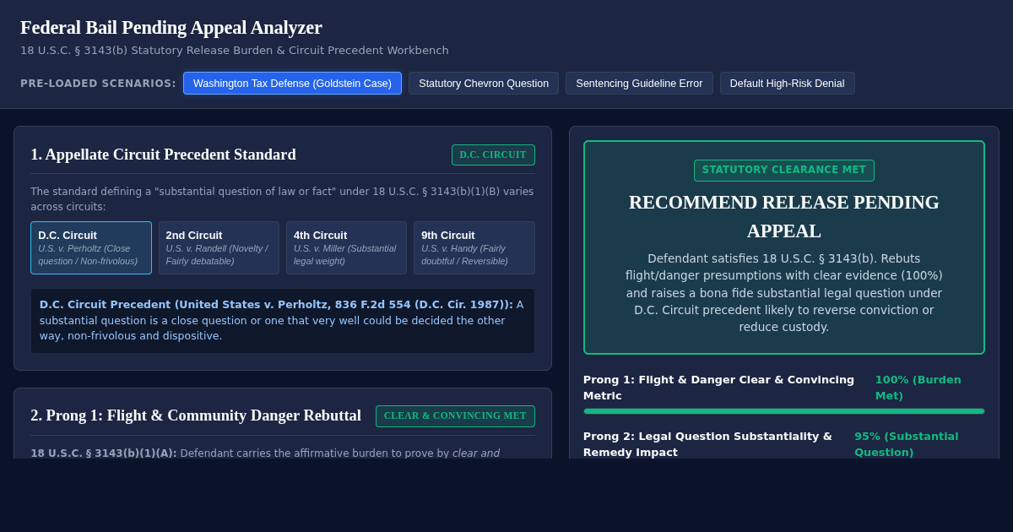Load the Washington Tax Defense (Goldstein Case) scenario
This screenshot has height=532, width=1013.
292,84
